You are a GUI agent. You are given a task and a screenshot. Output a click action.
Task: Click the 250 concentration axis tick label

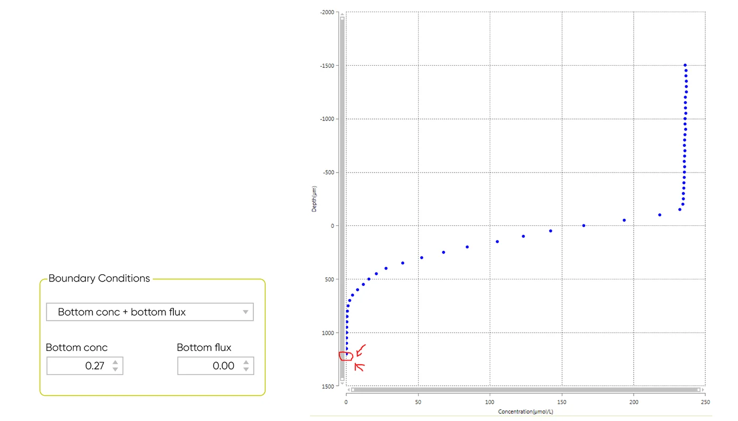[705, 402]
